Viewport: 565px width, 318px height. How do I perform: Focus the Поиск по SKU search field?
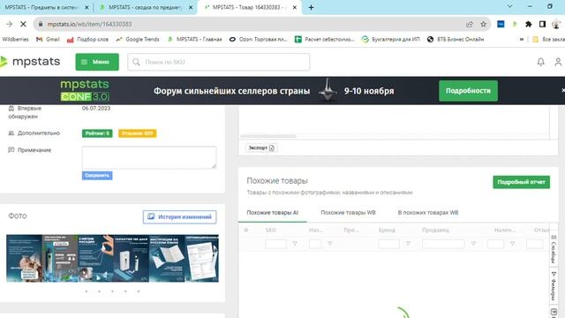(218, 62)
